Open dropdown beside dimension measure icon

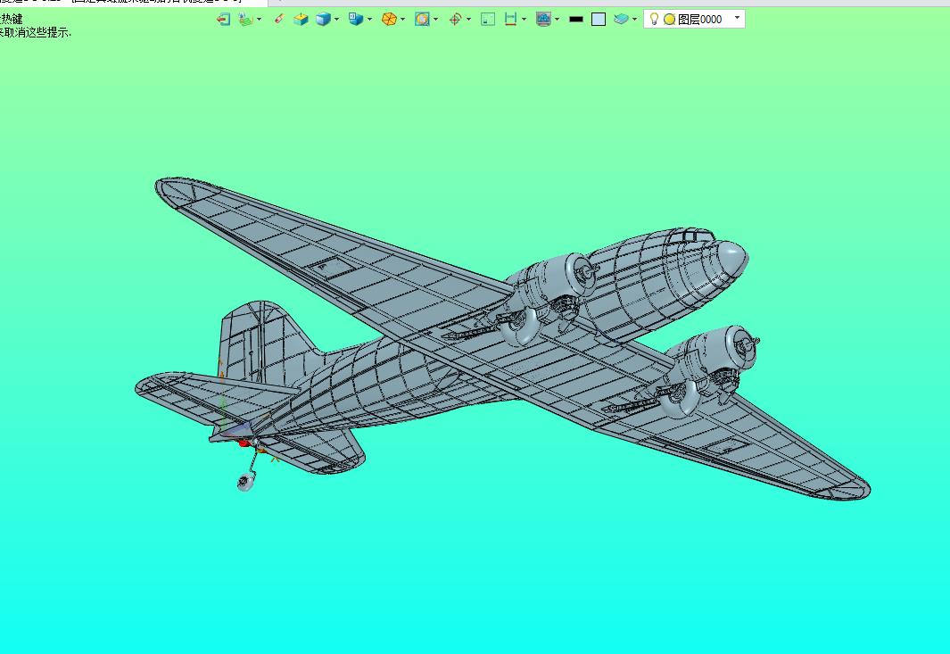point(525,20)
